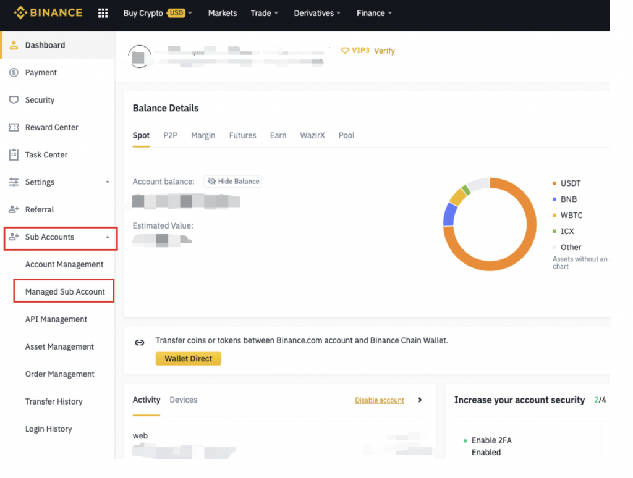633x478 pixels.
Task: Click the USDT orange legend swatch
Action: [554, 183]
